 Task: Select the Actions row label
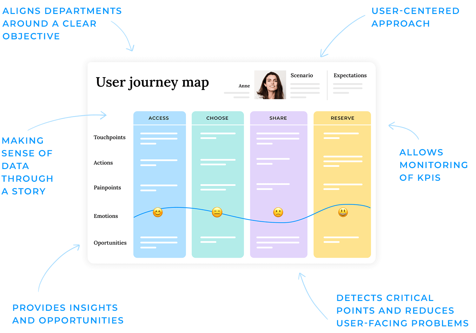coord(103,163)
